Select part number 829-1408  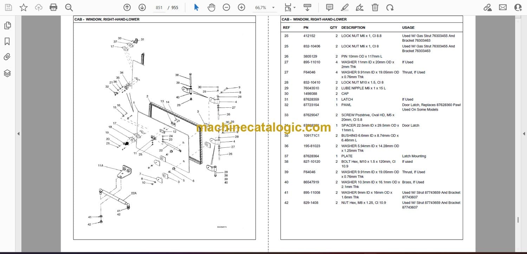tap(311, 203)
